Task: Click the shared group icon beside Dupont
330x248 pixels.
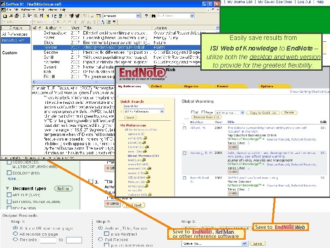Action: (147, 147)
